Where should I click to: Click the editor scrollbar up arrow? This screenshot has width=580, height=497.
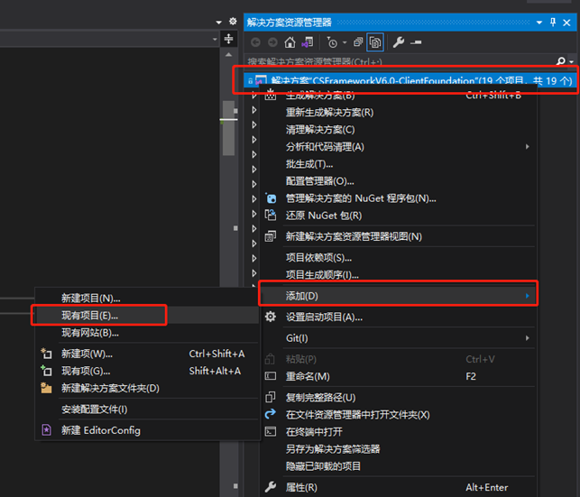tap(228, 55)
